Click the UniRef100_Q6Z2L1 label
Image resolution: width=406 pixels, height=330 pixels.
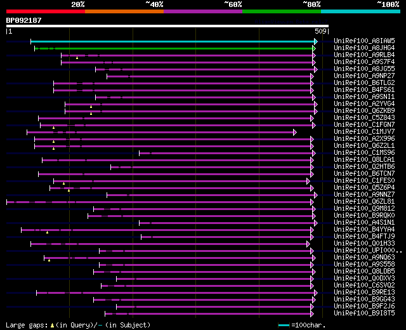click(364, 145)
